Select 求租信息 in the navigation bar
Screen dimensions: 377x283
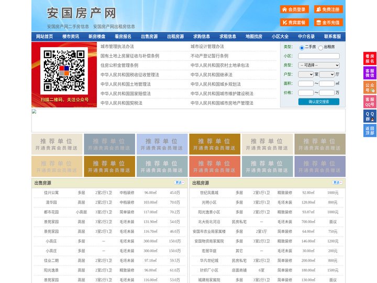[228, 37]
